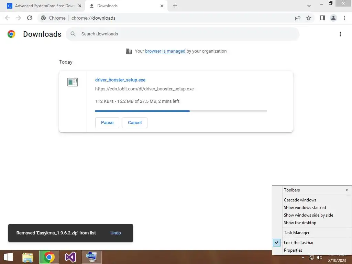Screen dimensions: 352x264
Task: Click the Chrome taskbar icon
Action: click(49, 257)
